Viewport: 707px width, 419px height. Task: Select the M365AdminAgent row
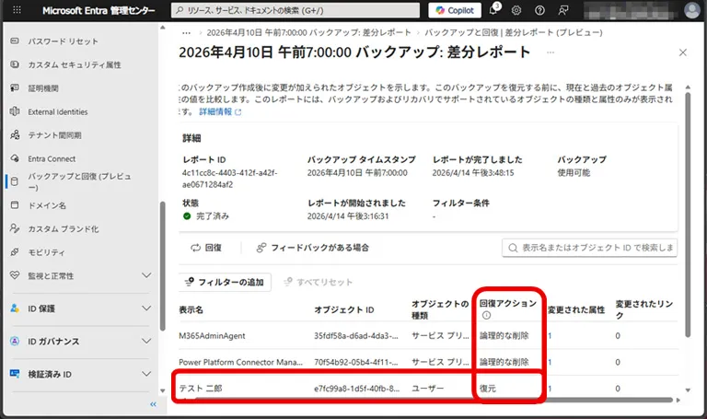click(428, 336)
